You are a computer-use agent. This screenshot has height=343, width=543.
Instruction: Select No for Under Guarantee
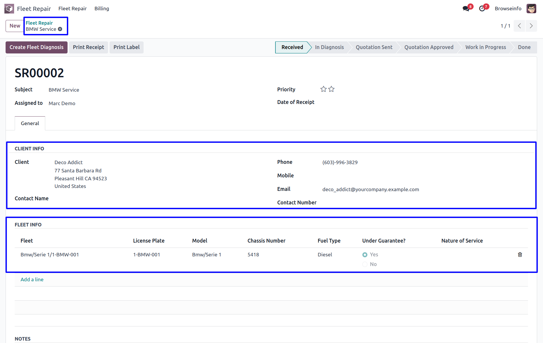click(365, 264)
